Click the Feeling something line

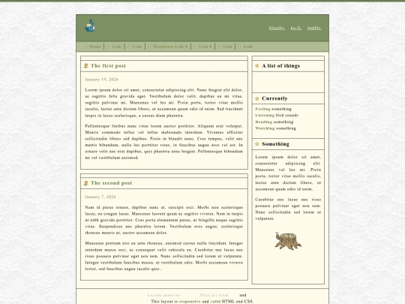tap(273, 109)
